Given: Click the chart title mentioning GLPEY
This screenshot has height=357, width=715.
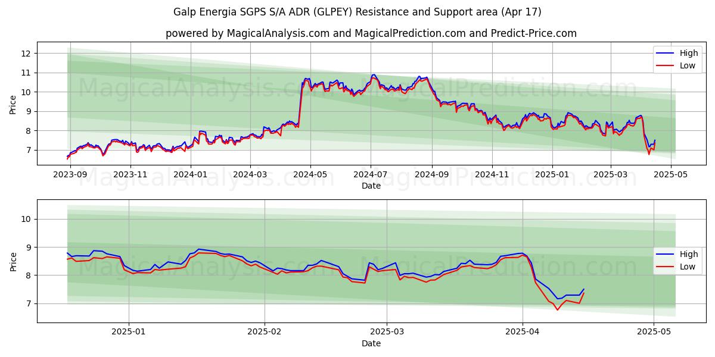Looking at the screenshot, I should pyautogui.click(x=357, y=12).
